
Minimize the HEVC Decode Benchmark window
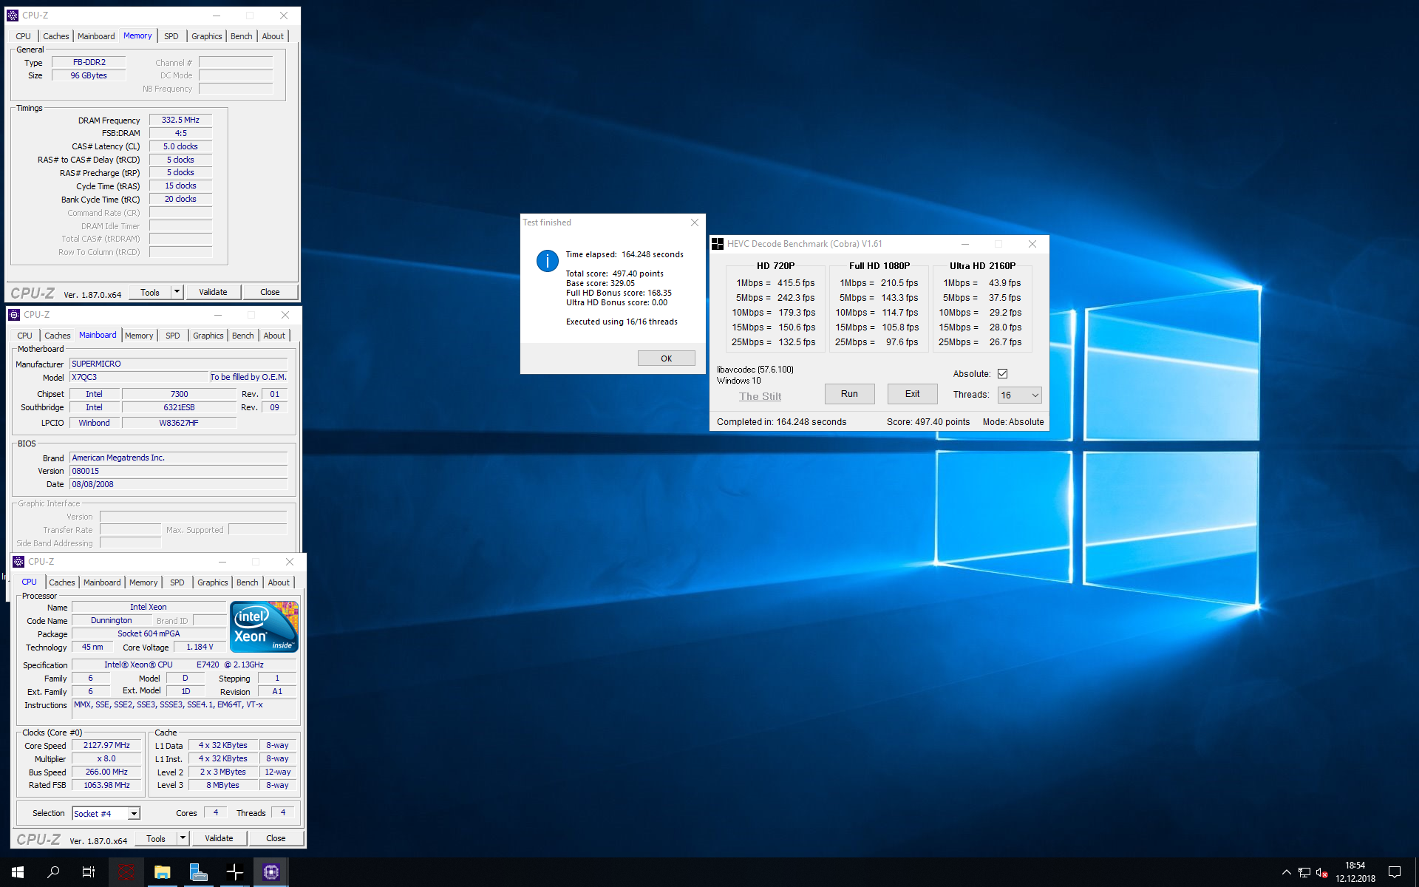(964, 244)
